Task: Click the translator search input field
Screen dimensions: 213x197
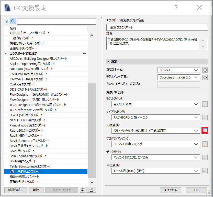Action: point(57,21)
